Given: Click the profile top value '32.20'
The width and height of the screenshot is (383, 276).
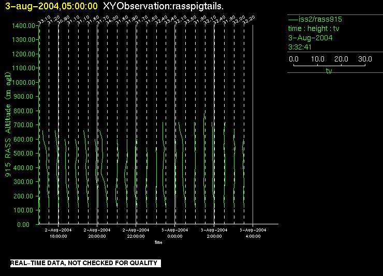Looking at the screenshot, I should click(248, 21).
